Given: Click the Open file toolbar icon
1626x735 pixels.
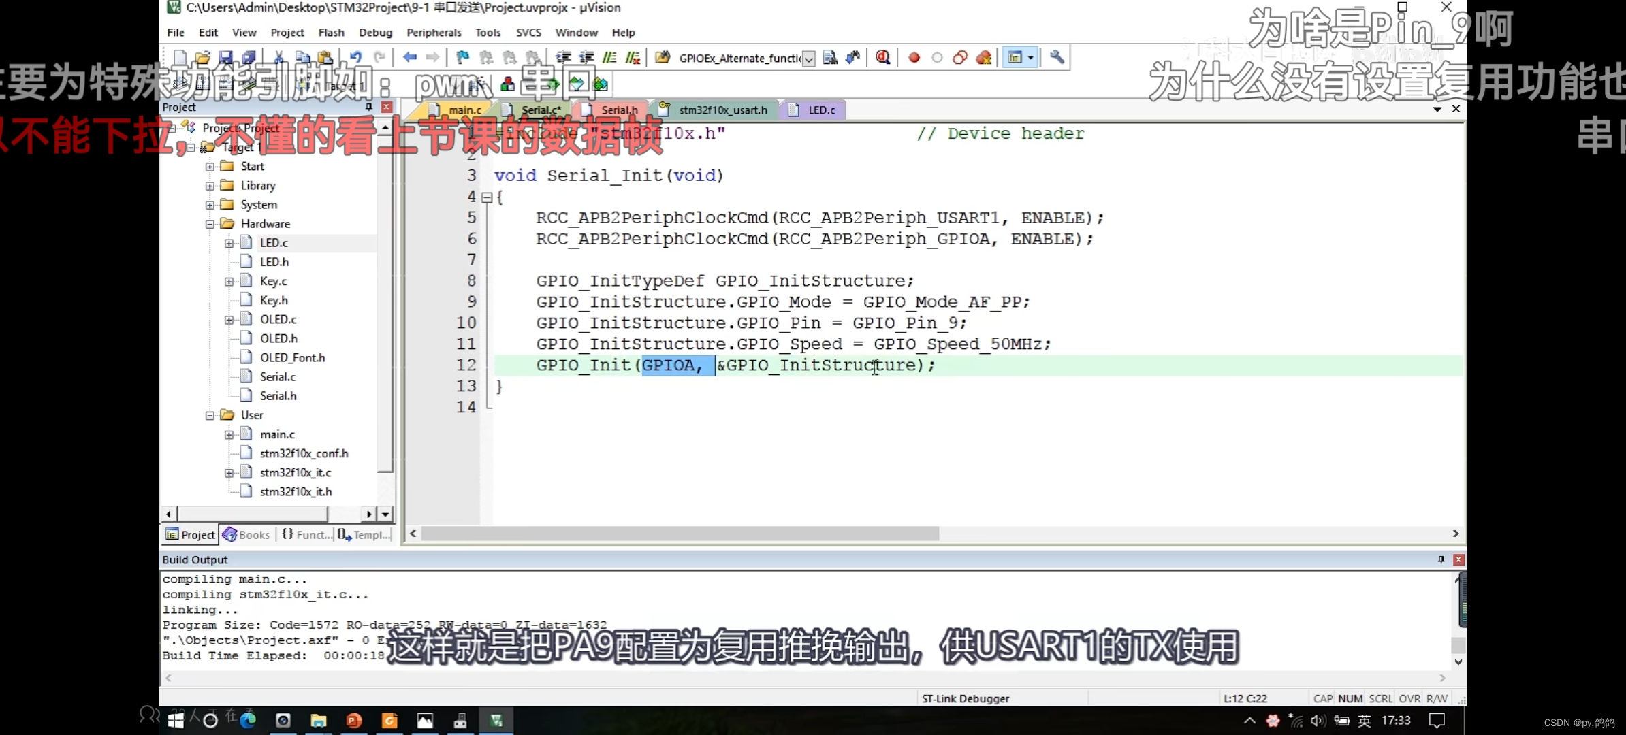Looking at the screenshot, I should 202,58.
